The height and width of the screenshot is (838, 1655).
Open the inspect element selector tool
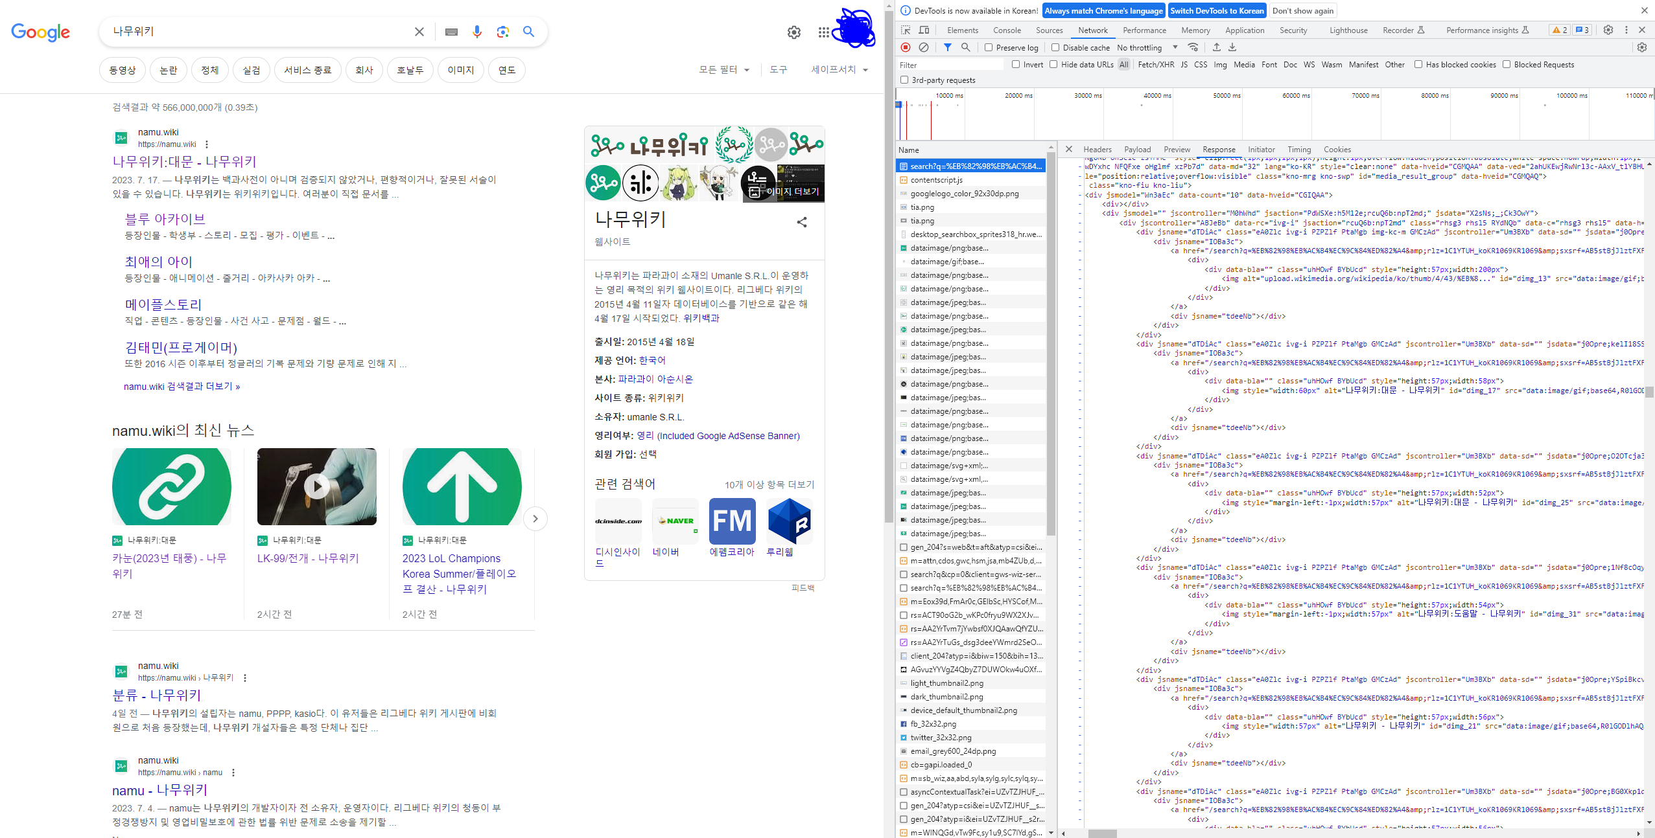click(906, 30)
